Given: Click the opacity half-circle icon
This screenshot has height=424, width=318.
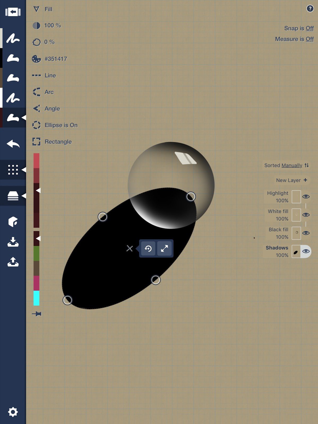Looking at the screenshot, I should (x=36, y=25).
